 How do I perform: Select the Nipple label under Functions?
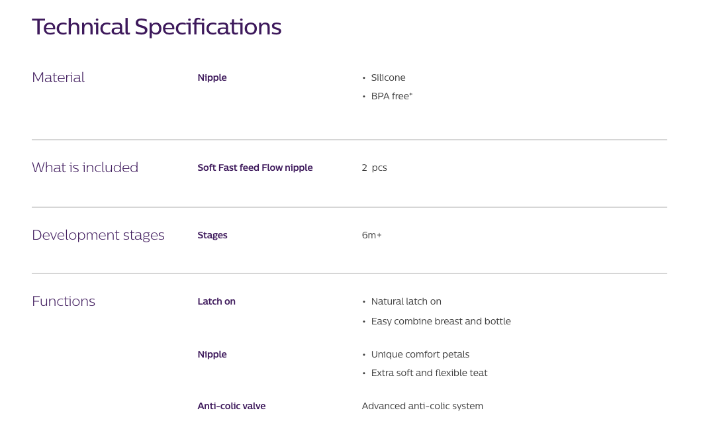tap(212, 354)
